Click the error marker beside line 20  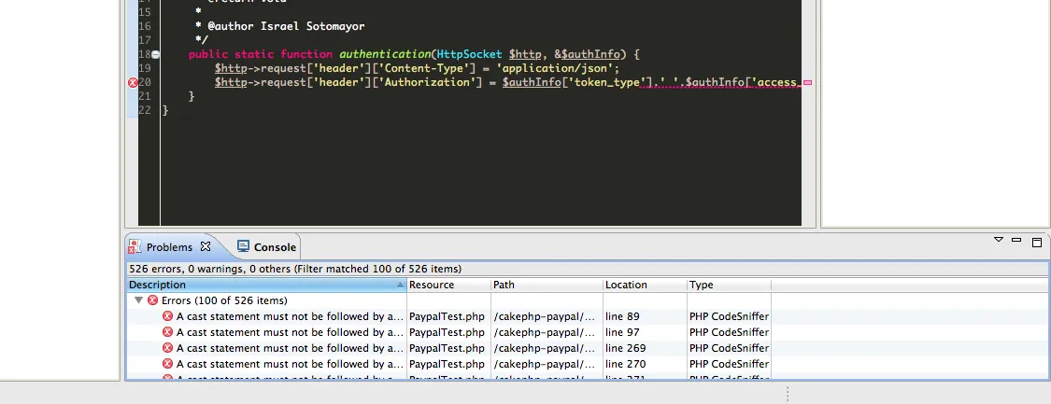pos(133,82)
